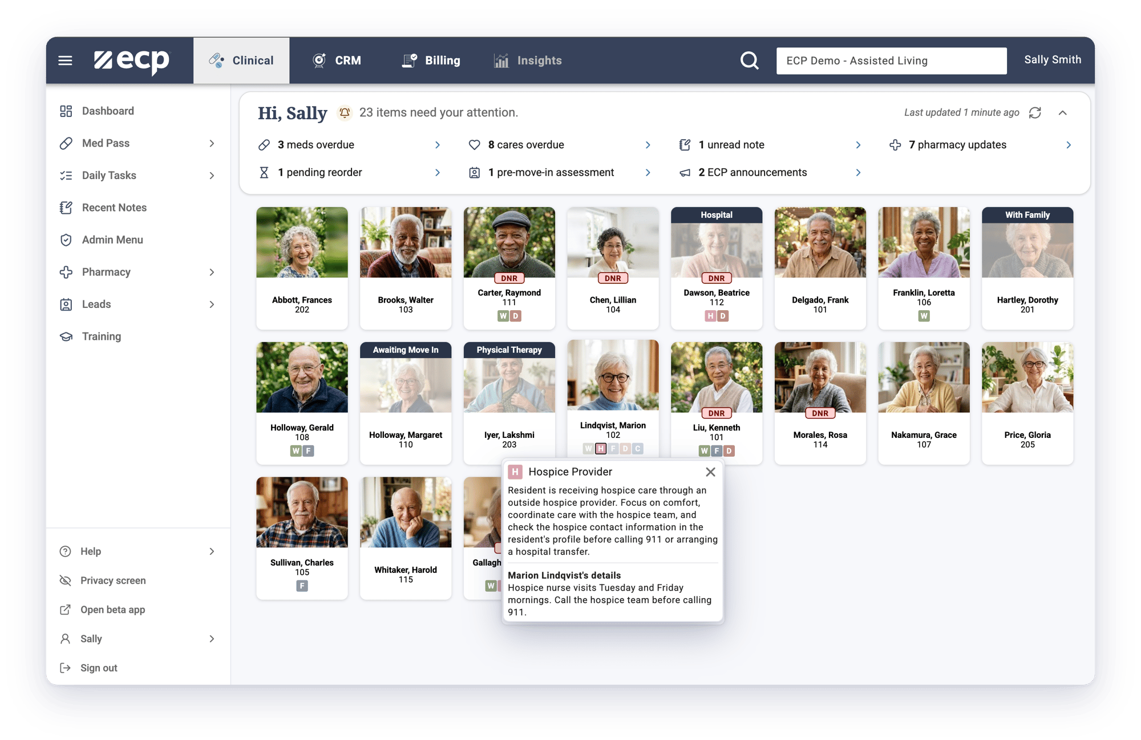
Task: Open the Sally Smith user menu
Action: tap(1053, 60)
